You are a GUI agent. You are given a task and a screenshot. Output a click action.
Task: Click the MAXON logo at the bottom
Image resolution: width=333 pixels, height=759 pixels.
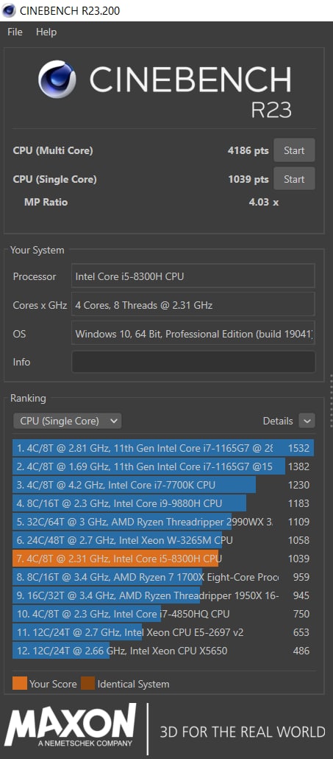pos(70,726)
